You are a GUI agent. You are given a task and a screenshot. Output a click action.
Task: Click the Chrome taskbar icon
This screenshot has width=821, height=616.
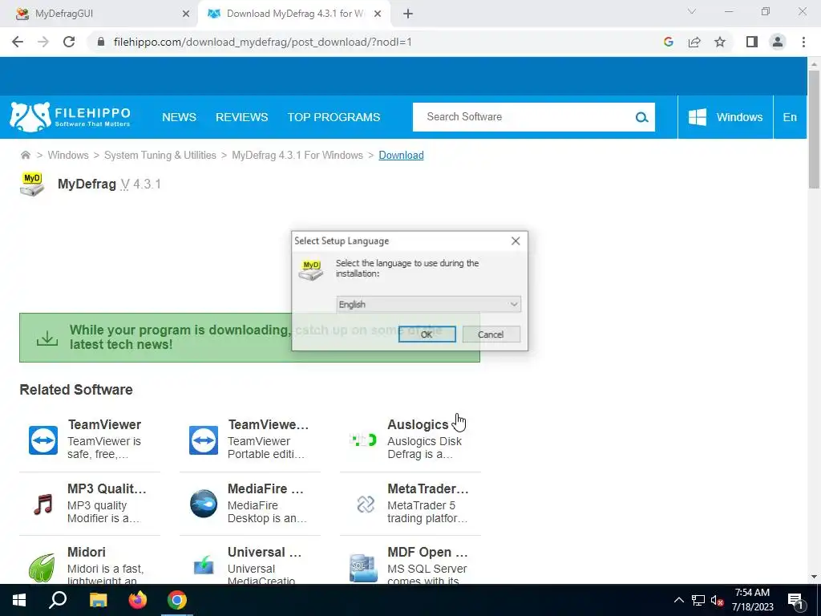(x=177, y=600)
